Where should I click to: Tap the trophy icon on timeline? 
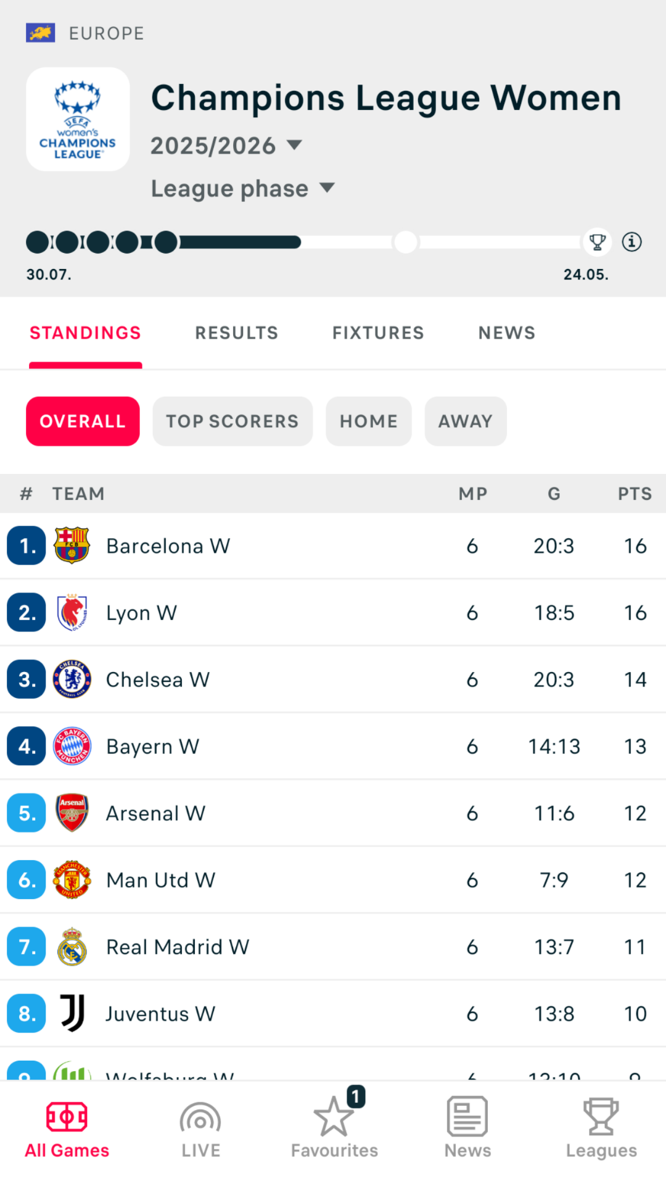(x=597, y=242)
